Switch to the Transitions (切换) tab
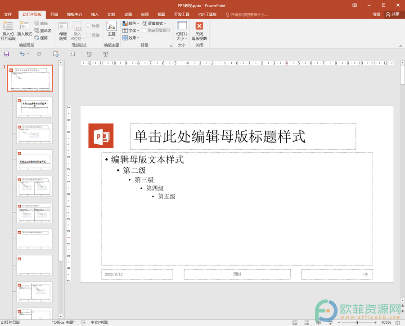405x326 pixels. click(112, 14)
